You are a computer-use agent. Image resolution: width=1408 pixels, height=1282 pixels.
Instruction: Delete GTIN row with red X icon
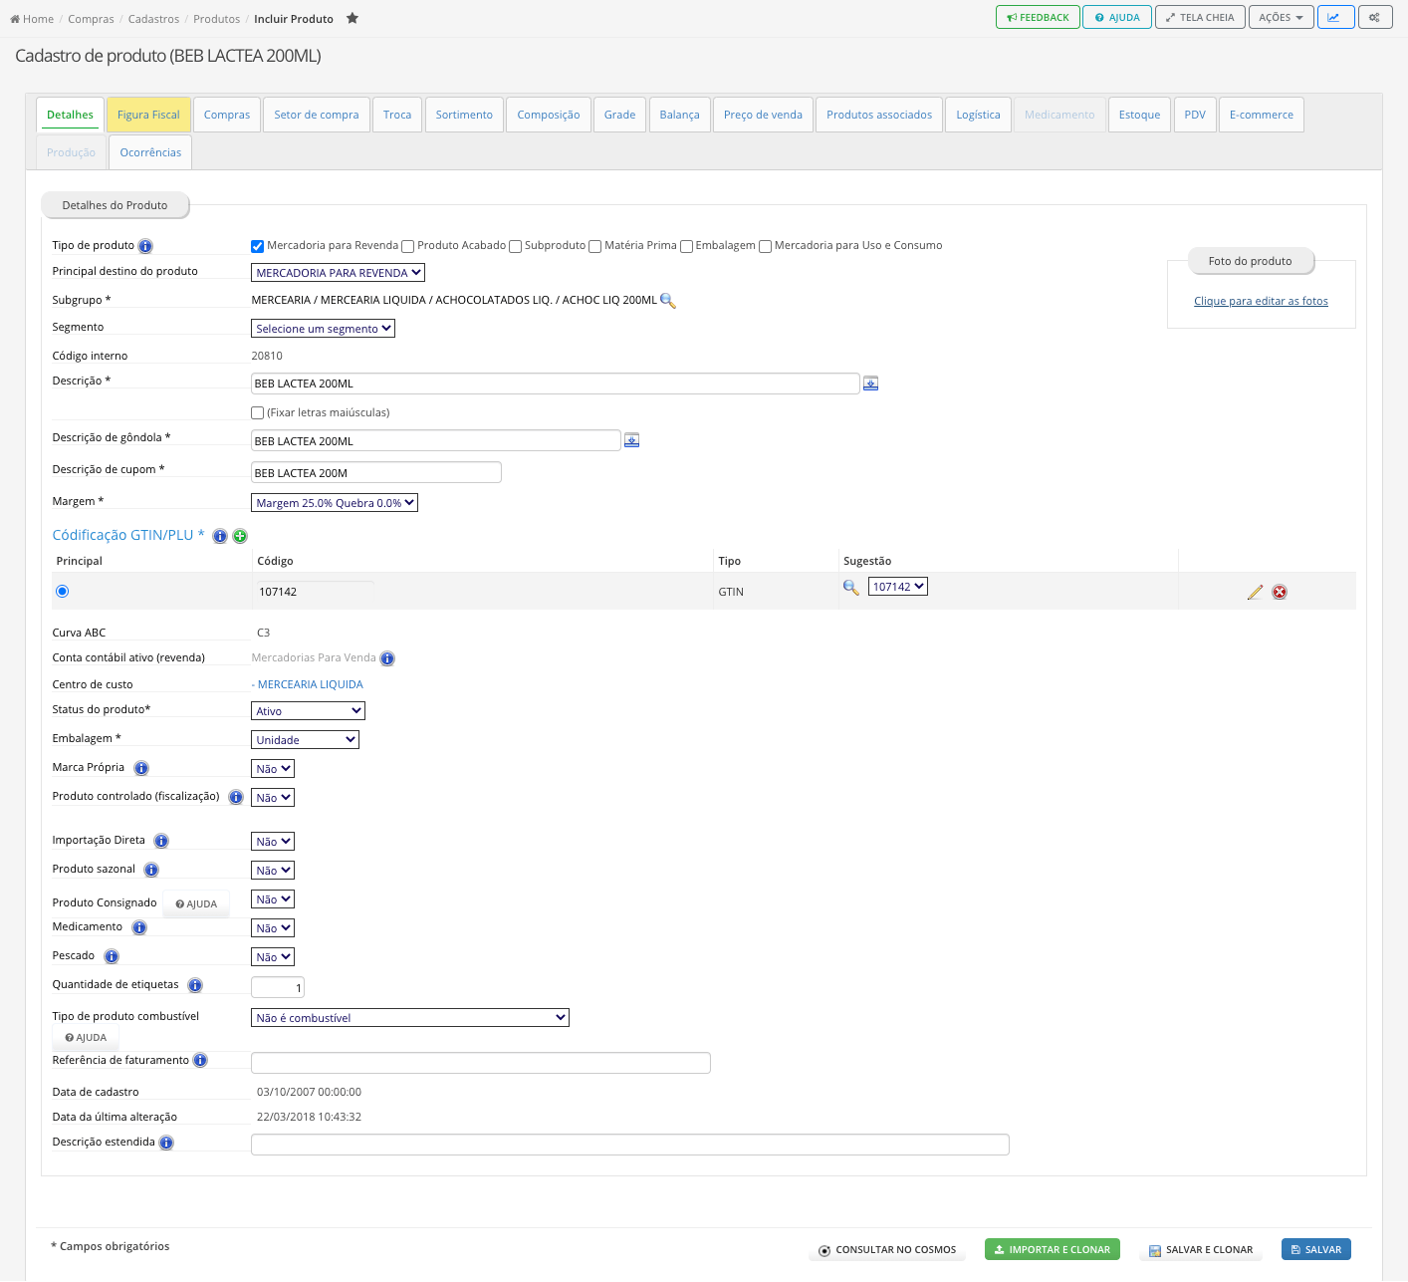(1280, 592)
